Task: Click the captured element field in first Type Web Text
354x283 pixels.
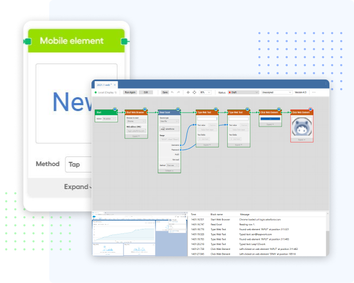Action: [x=207, y=119]
